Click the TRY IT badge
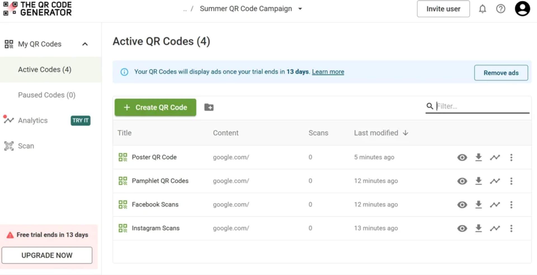The height and width of the screenshot is (275, 537). 81,120
